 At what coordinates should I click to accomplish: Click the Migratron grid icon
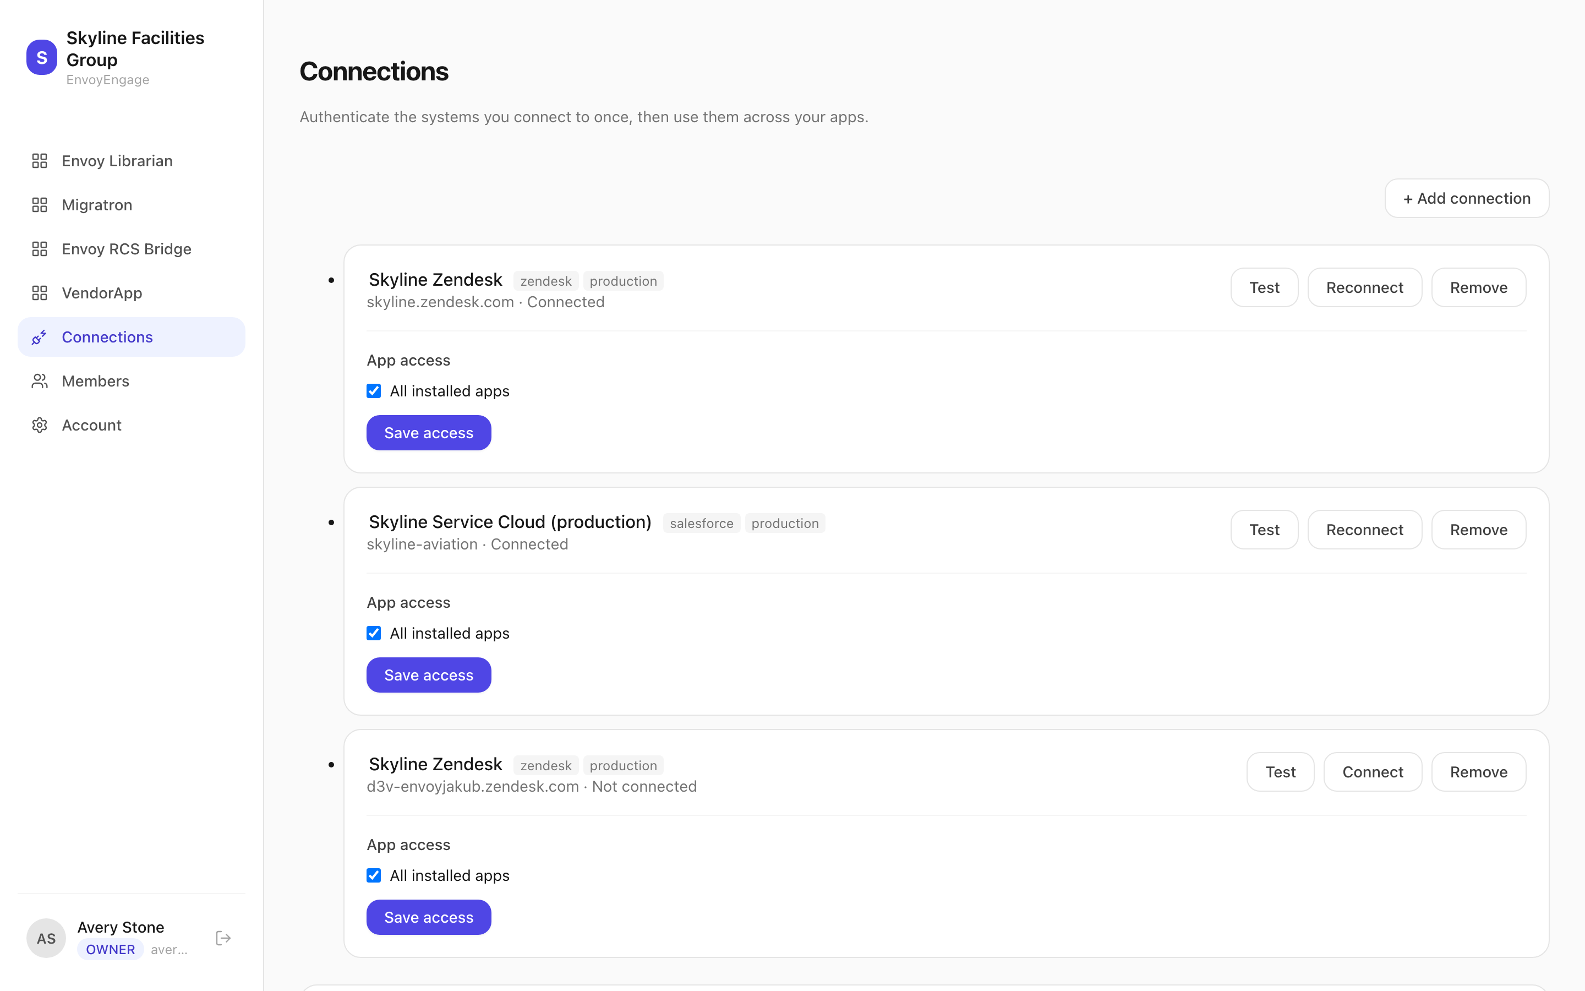tap(39, 204)
